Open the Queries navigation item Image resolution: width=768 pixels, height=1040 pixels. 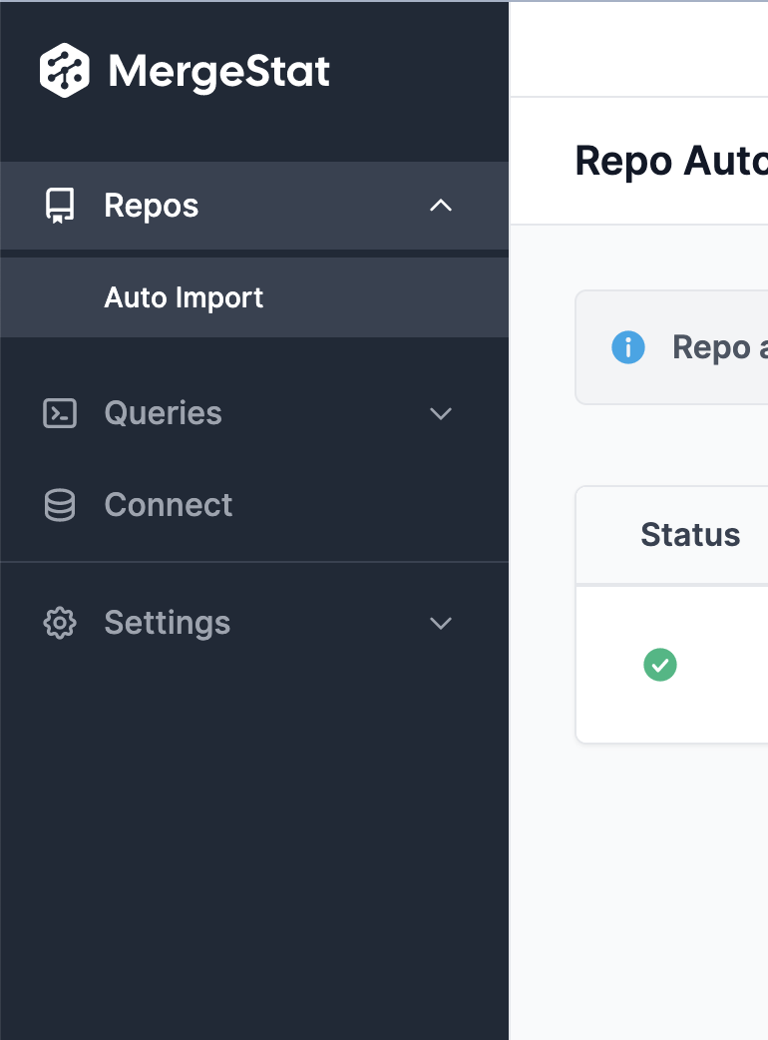point(163,412)
